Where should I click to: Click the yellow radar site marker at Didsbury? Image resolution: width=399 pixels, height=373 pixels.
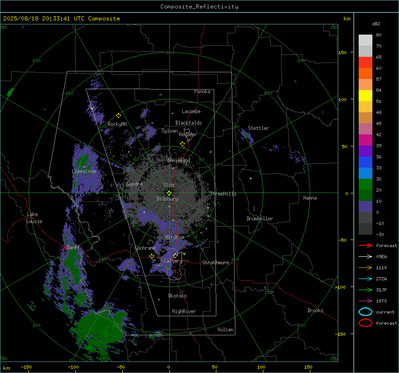pos(169,193)
